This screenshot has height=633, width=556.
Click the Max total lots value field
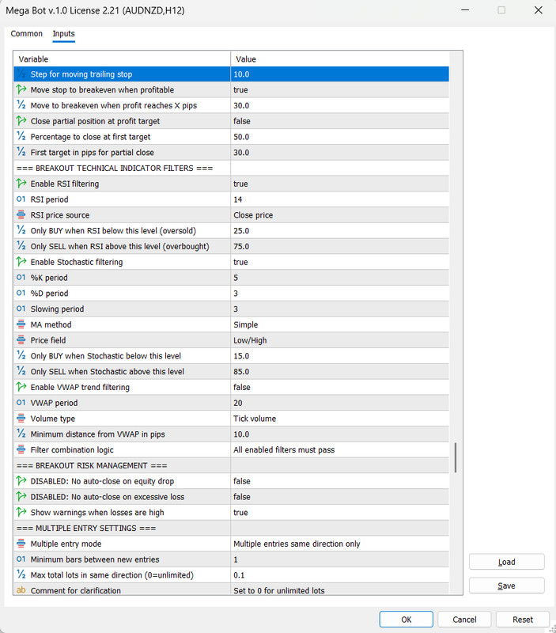(x=340, y=575)
